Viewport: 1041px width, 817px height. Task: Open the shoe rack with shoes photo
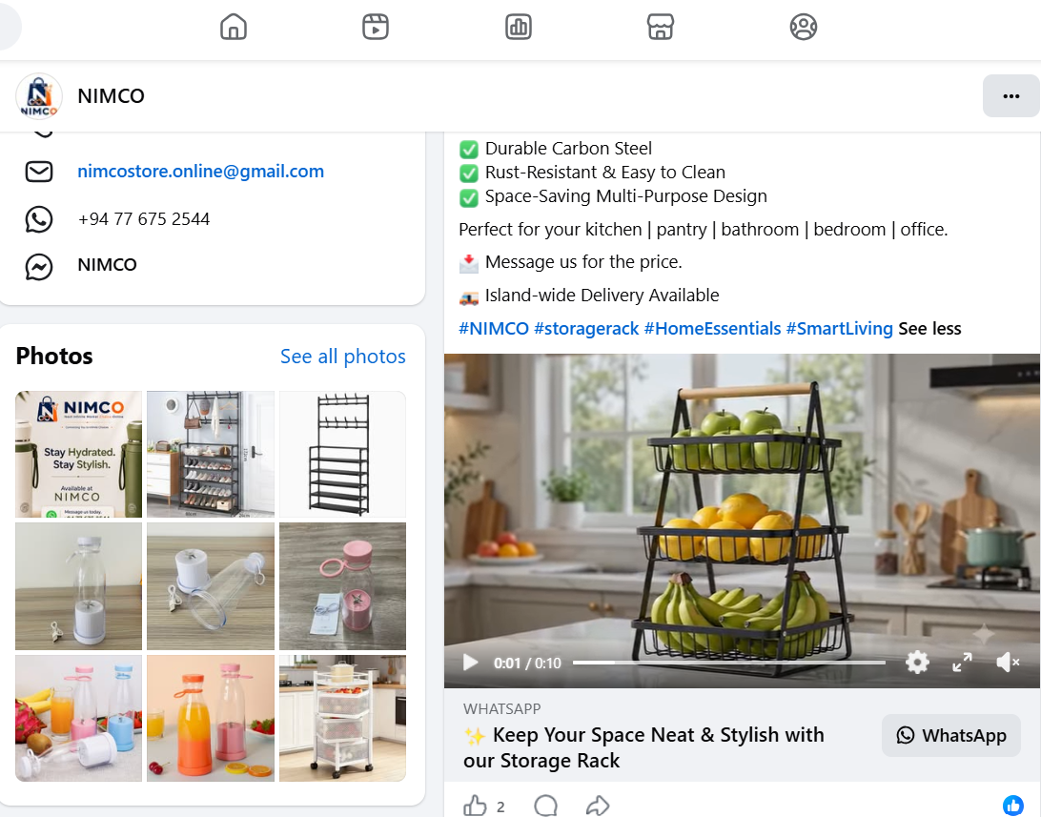[x=211, y=454]
